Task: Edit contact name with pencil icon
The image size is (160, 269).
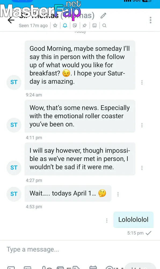Action: (103, 16)
